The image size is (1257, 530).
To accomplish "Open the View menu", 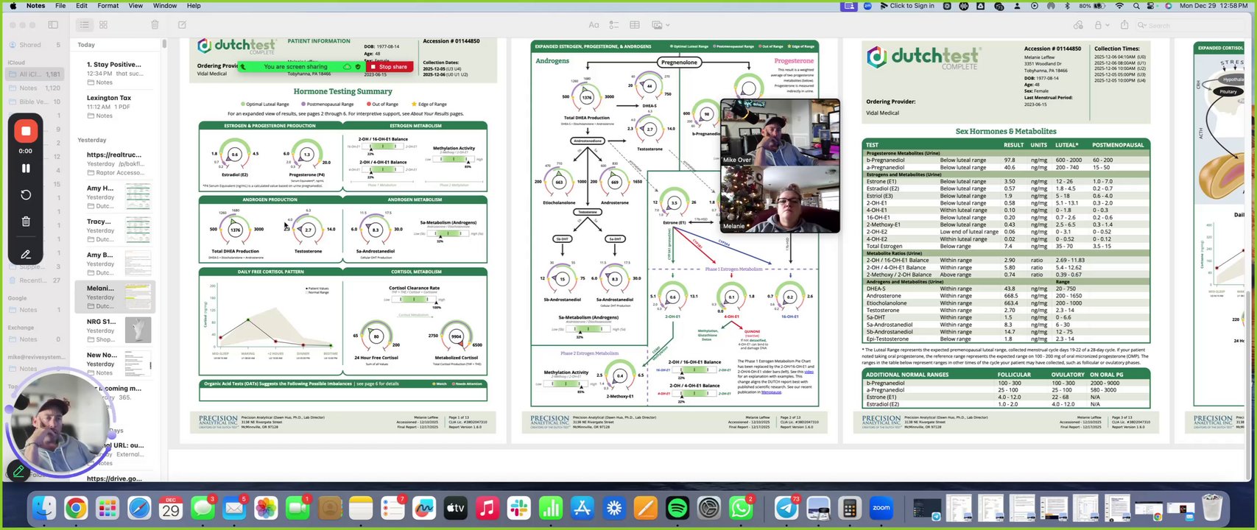I will (136, 6).
